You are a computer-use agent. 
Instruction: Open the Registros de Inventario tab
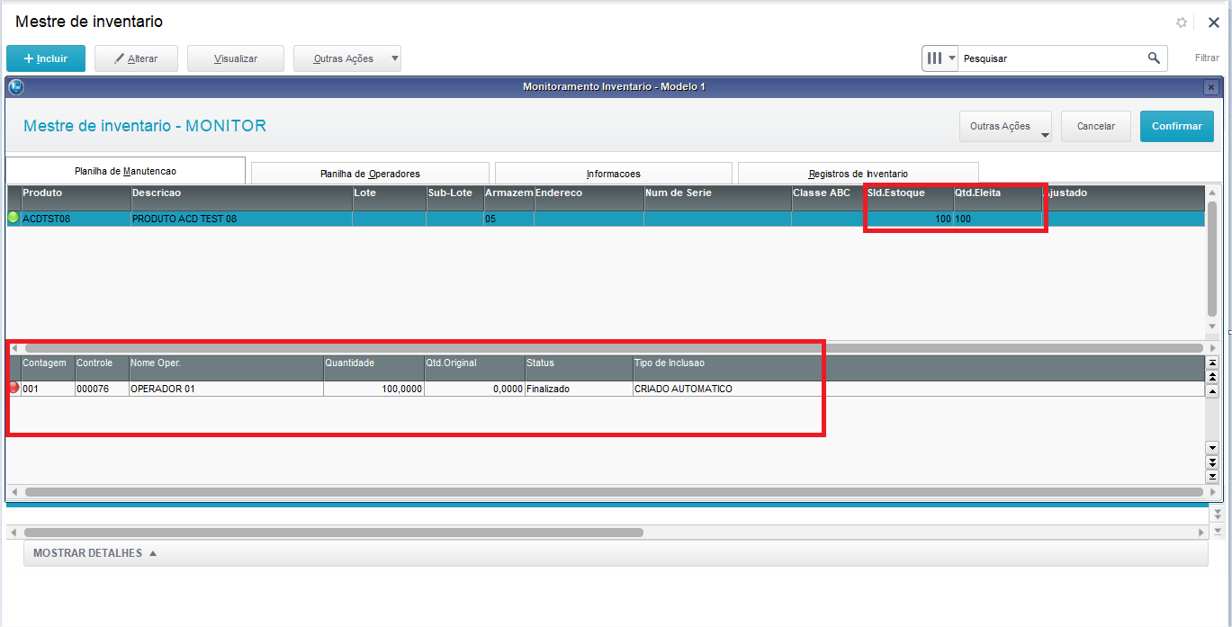[859, 174]
